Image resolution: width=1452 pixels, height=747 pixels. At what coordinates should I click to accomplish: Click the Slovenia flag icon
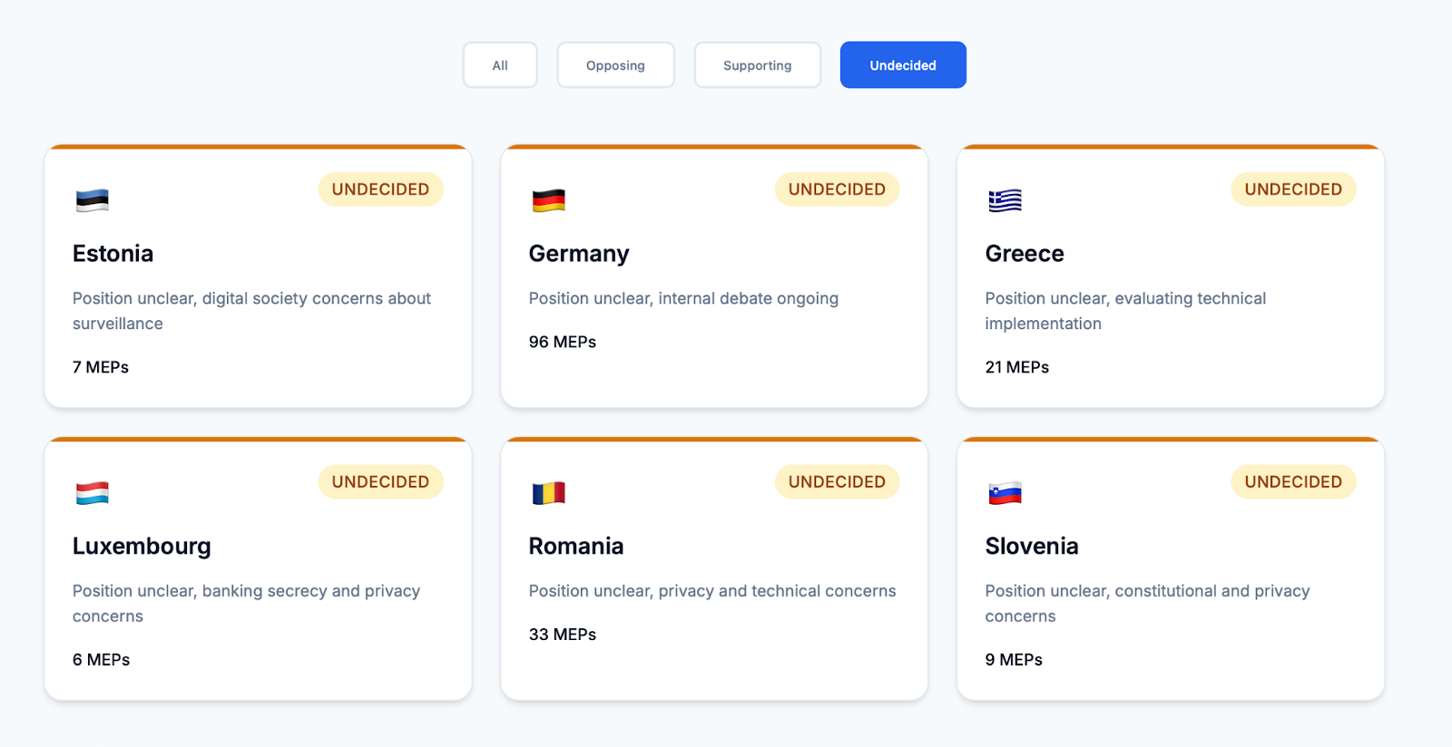[x=1005, y=493]
